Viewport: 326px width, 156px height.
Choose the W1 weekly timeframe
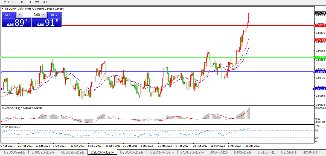click(x=37, y=2)
